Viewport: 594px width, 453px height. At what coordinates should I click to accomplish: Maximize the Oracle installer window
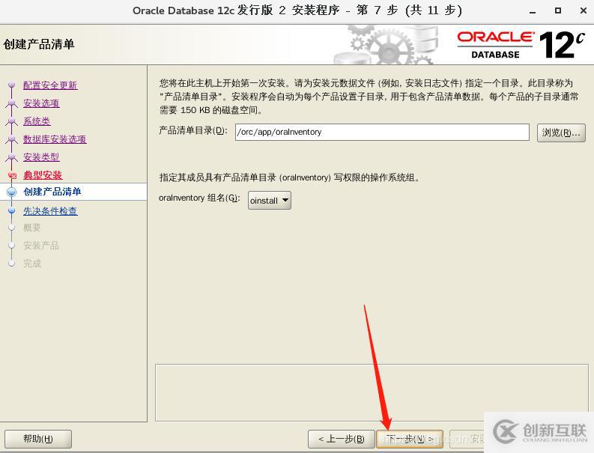pyautogui.click(x=558, y=10)
